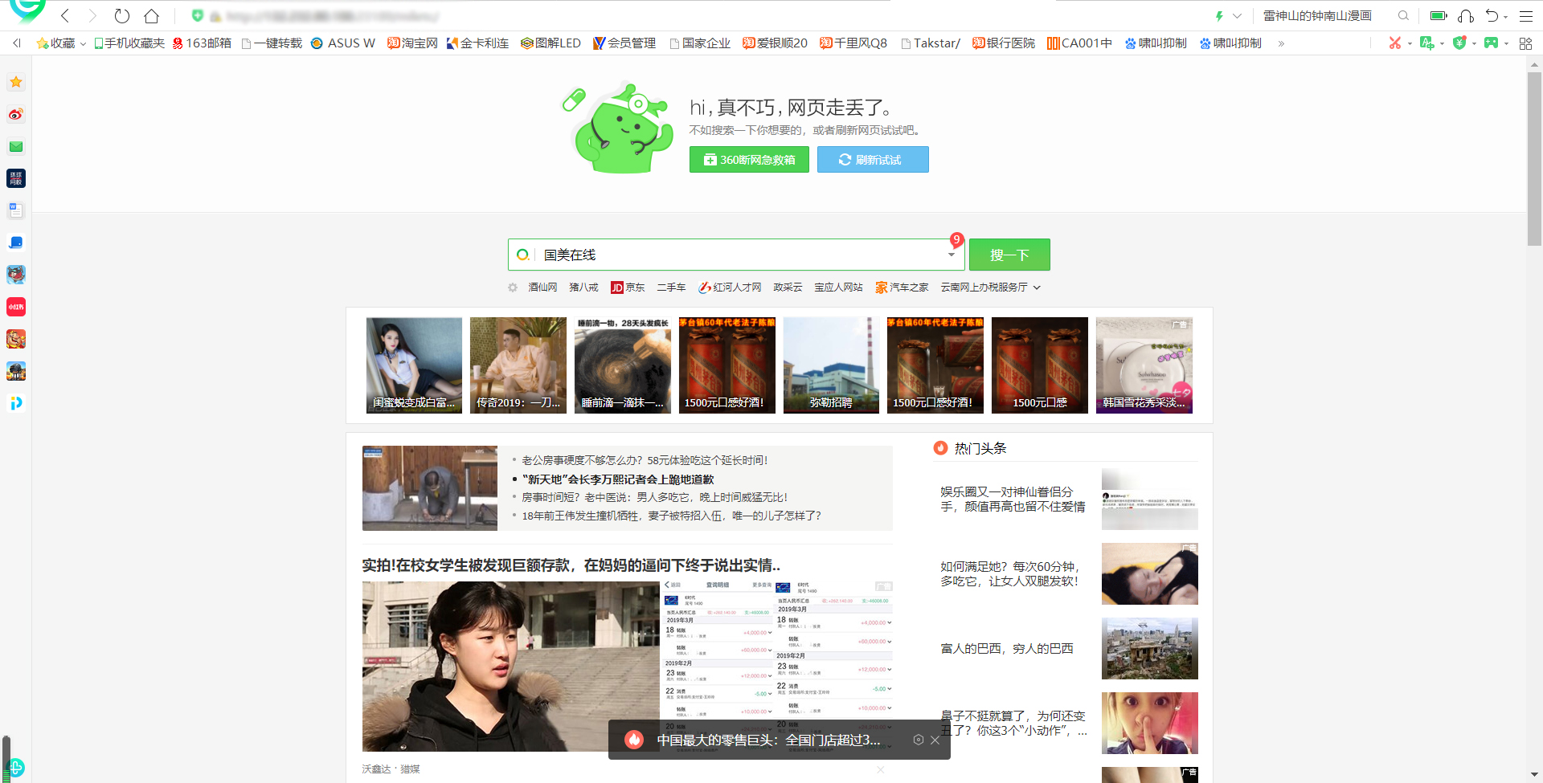Click the helmet game sidebar icon
Viewport: 1543px width, 783px height.
tap(16, 371)
